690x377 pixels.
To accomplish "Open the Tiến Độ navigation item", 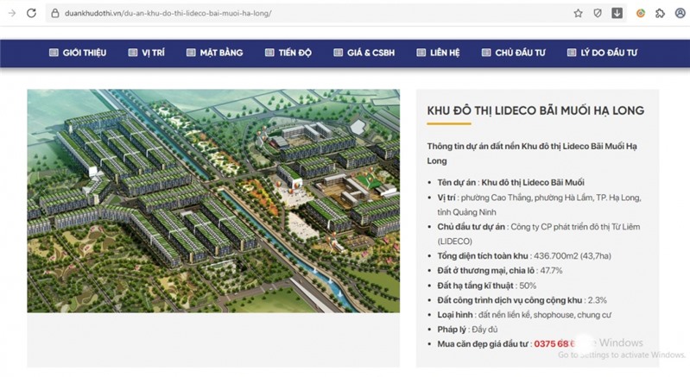I will [x=288, y=53].
